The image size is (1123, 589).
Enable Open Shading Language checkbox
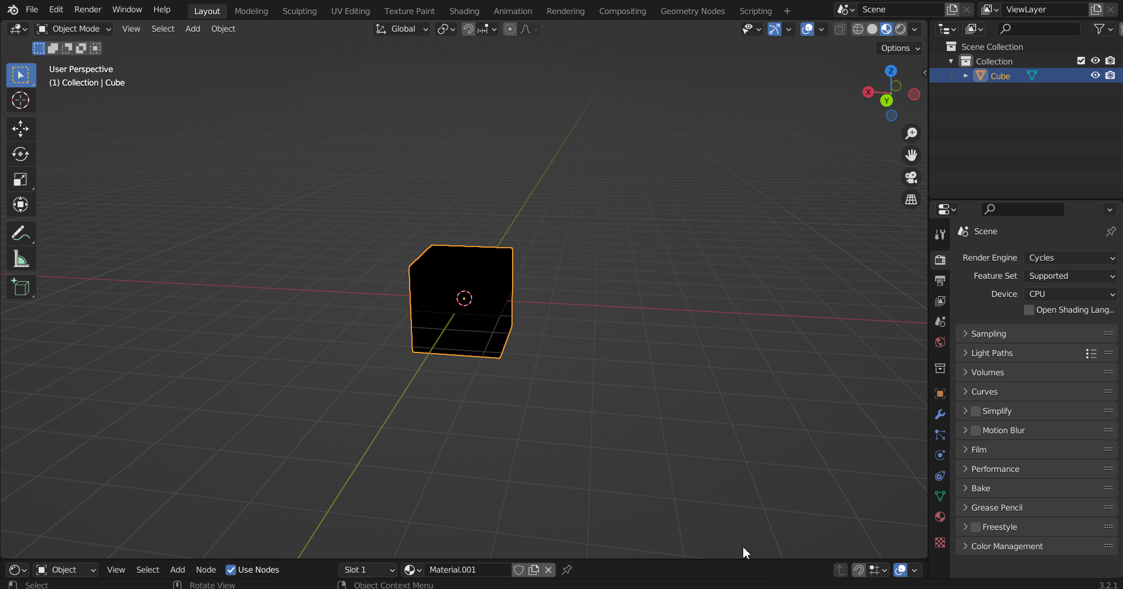[1029, 310]
